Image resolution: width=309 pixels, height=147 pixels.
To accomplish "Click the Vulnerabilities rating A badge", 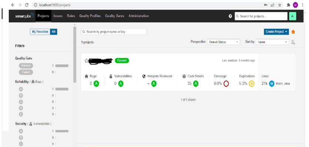I will click(121, 84).
